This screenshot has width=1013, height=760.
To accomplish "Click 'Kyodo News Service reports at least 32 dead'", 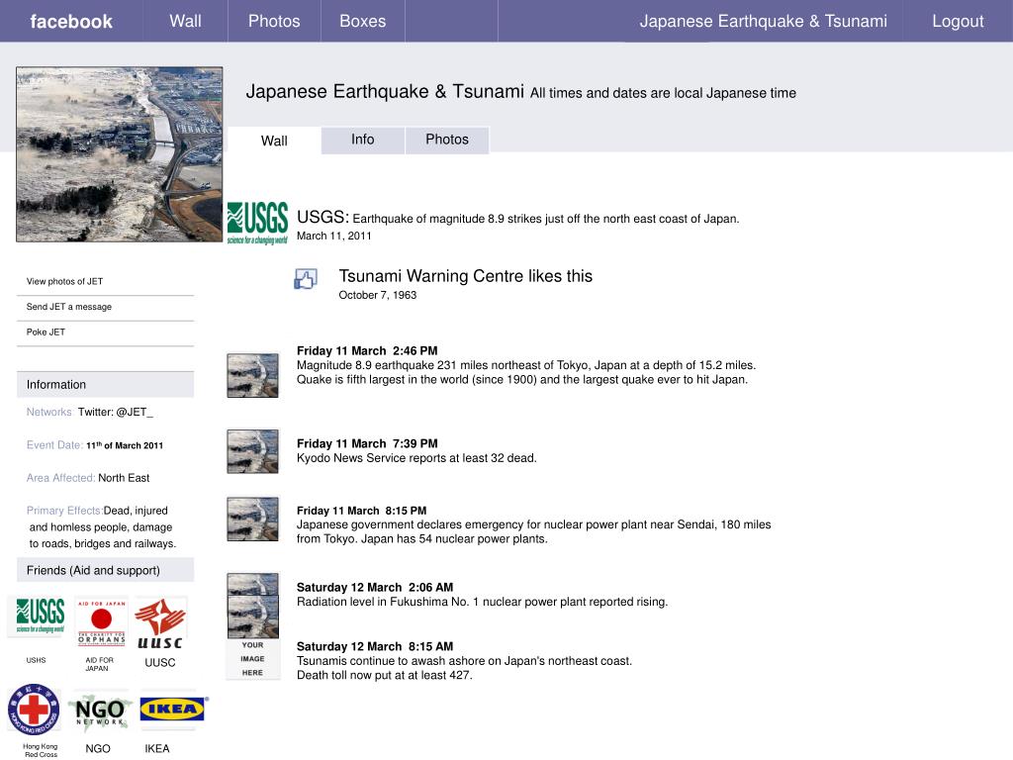I will tap(416, 458).
